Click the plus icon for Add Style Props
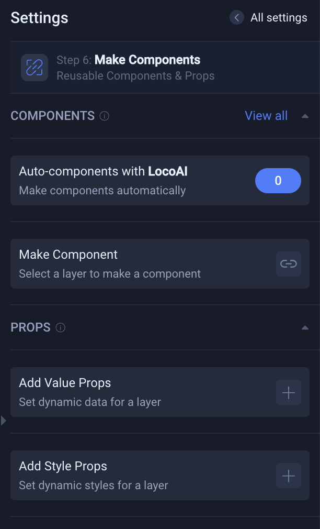 288,476
